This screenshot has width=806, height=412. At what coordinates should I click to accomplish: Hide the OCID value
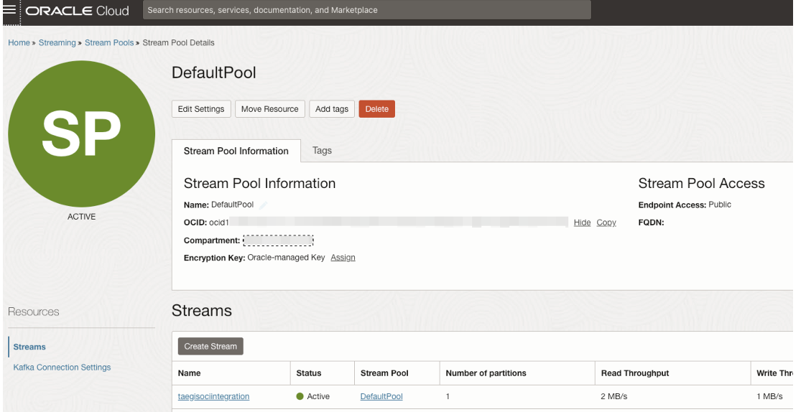(x=582, y=223)
